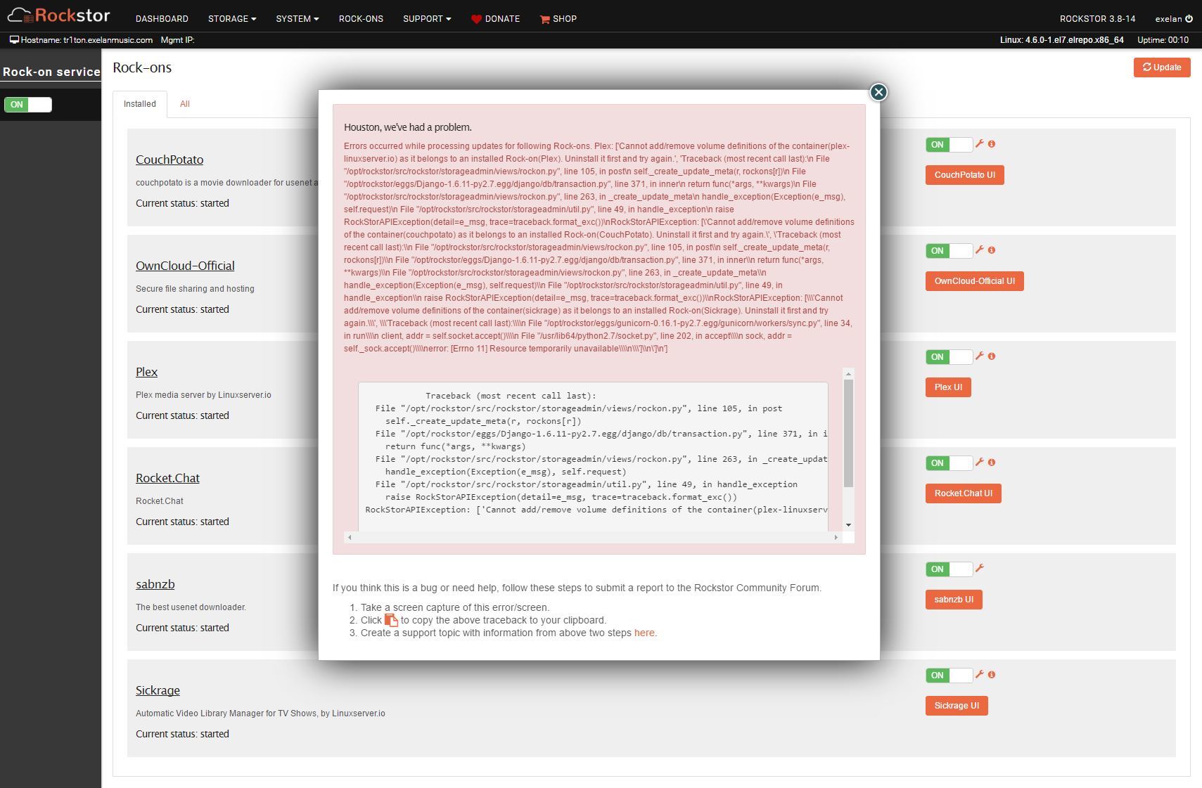The width and height of the screenshot is (1202, 788).
Task: Click the ROCKSTOR 3.8-14 version text
Action: pyautogui.click(x=1097, y=19)
